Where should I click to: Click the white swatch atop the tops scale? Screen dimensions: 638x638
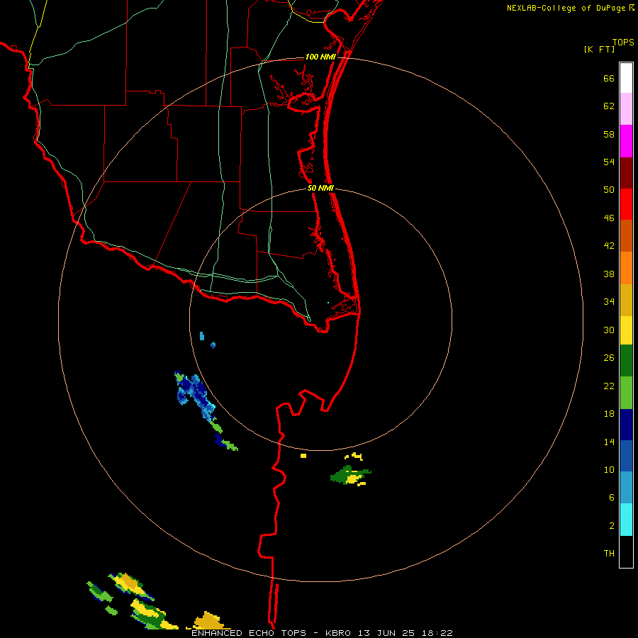pyautogui.click(x=626, y=78)
